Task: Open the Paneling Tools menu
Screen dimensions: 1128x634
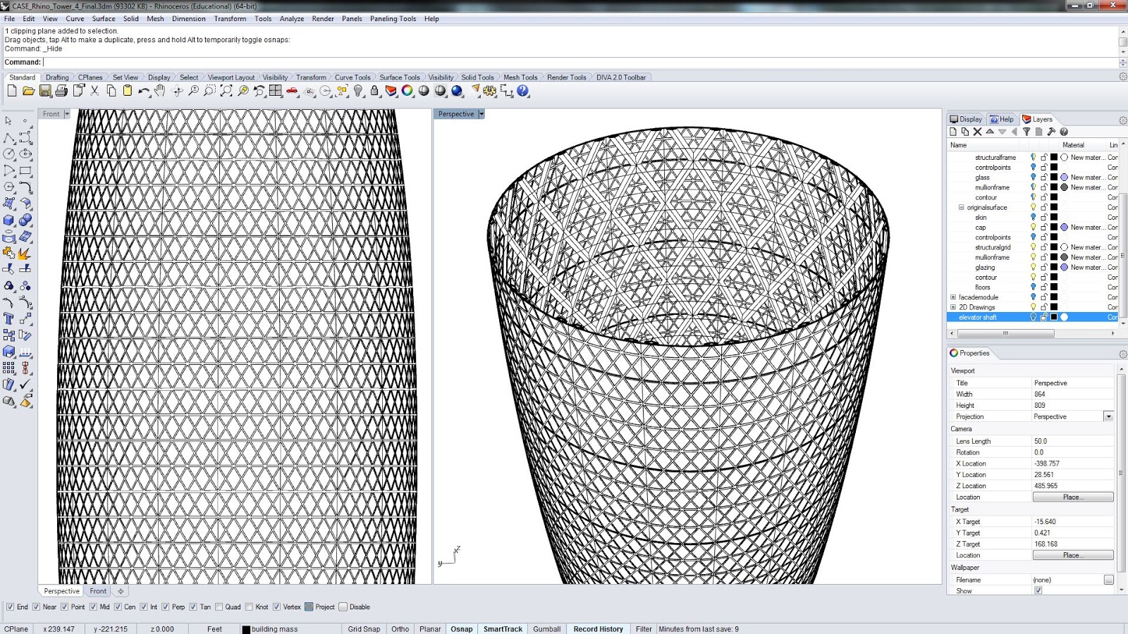Action: [393, 19]
